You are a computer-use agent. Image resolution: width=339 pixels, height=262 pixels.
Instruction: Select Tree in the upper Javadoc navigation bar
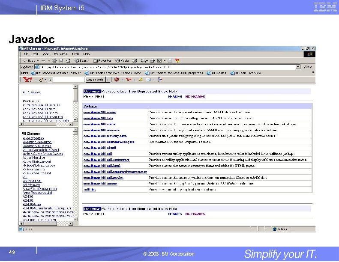132,91
